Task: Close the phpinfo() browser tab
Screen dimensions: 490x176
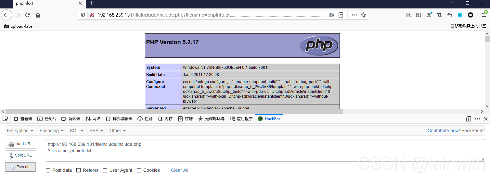Action: click(x=80, y=3)
